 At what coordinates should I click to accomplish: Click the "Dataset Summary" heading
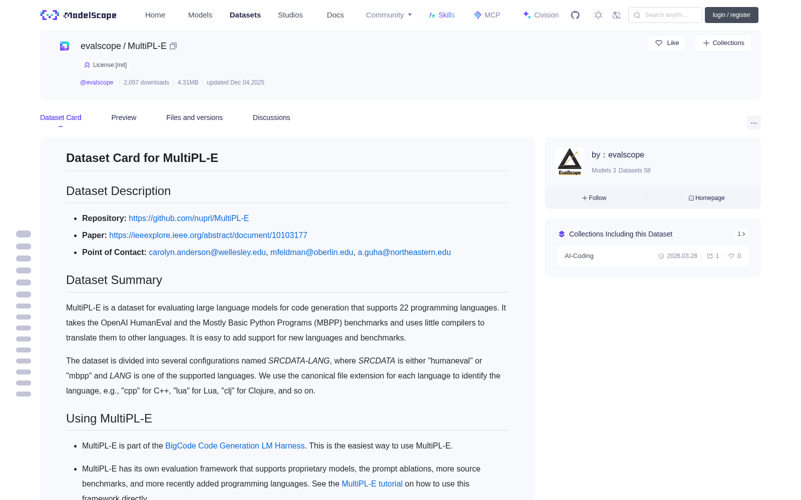[x=114, y=280]
